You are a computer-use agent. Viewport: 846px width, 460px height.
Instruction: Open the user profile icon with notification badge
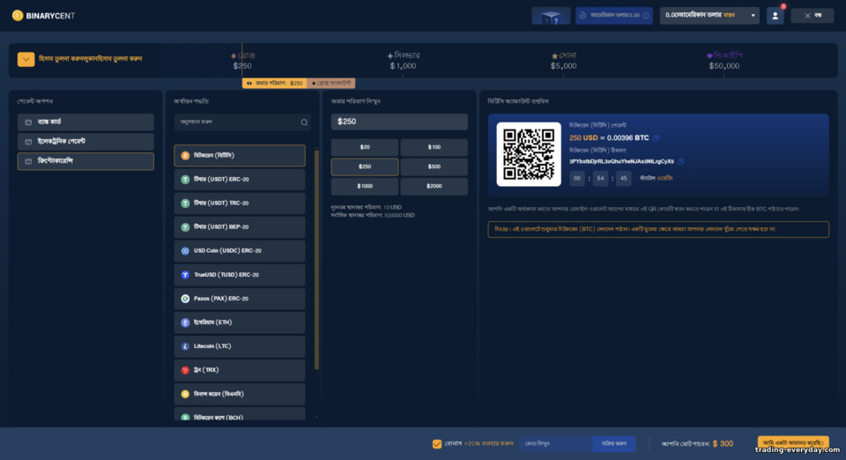pos(775,16)
